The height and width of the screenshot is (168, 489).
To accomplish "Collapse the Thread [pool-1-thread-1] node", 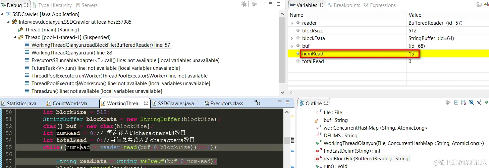I will pyautogui.click(x=15, y=37).
